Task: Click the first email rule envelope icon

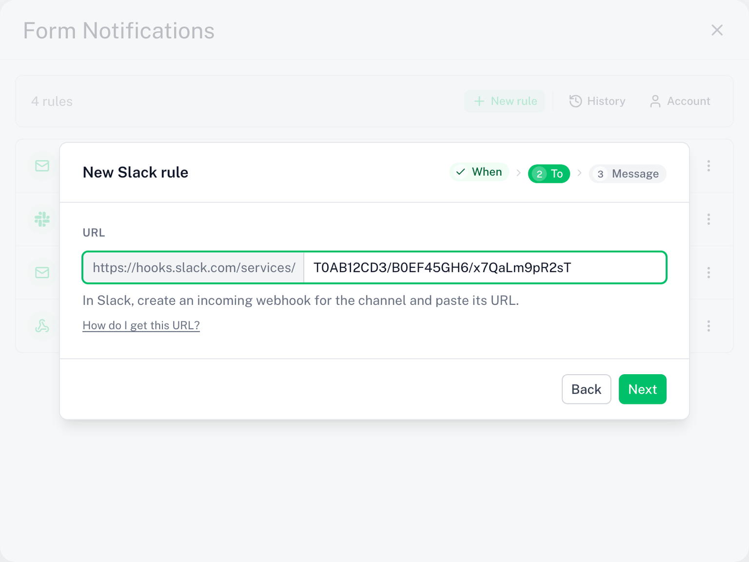Action: point(42,166)
